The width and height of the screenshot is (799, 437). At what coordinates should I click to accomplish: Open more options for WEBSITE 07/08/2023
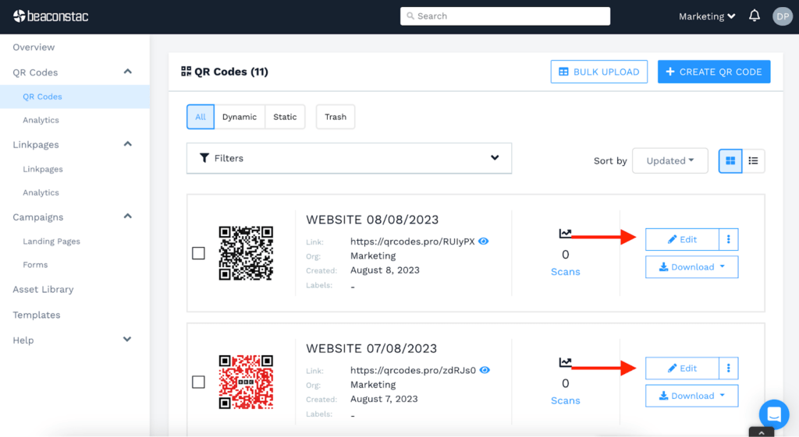click(729, 368)
